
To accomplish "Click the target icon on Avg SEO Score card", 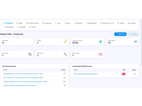I will [x=101, y=42].
